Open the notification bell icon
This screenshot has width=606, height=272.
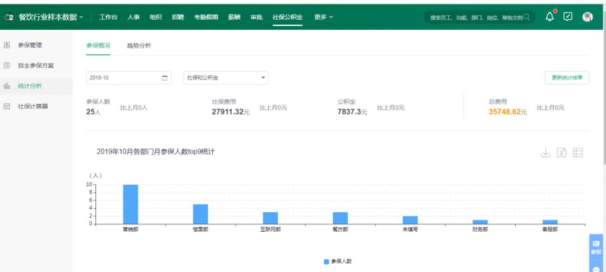pyautogui.click(x=549, y=17)
